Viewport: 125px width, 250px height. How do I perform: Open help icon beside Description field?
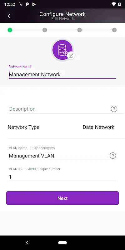click(114, 109)
